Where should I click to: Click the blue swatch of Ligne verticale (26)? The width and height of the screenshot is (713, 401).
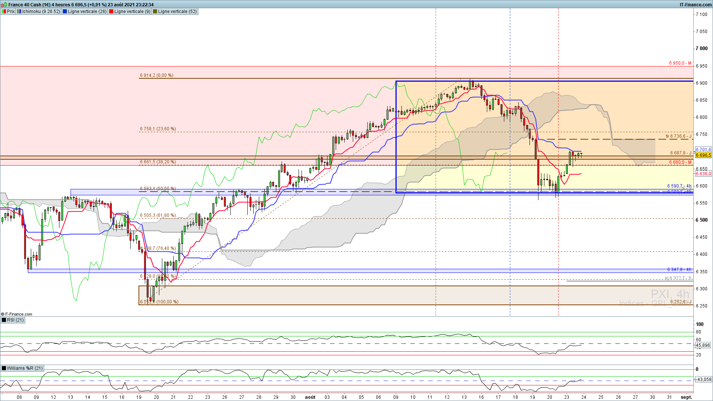65,12
